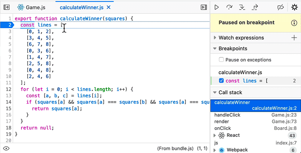
Task: Collapse the Breakpoints section
Action: click(x=215, y=48)
